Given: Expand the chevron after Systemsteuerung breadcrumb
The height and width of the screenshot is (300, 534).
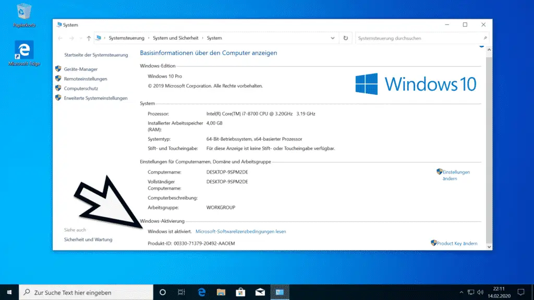Looking at the screenshot, I should click(149, 38).
